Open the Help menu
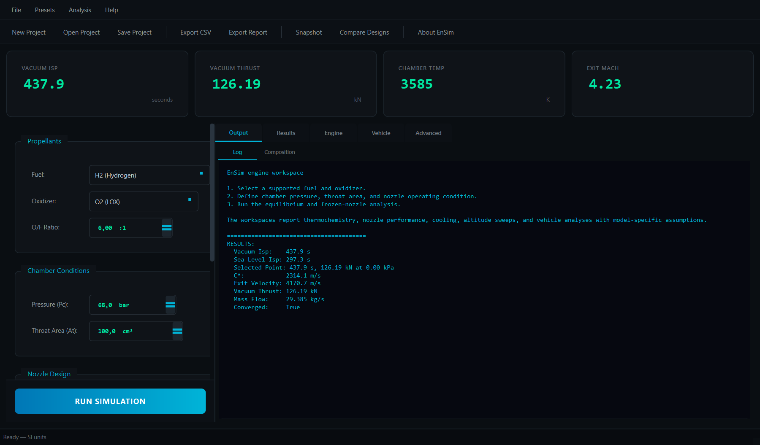760x445 pixels. click(111, 10)
